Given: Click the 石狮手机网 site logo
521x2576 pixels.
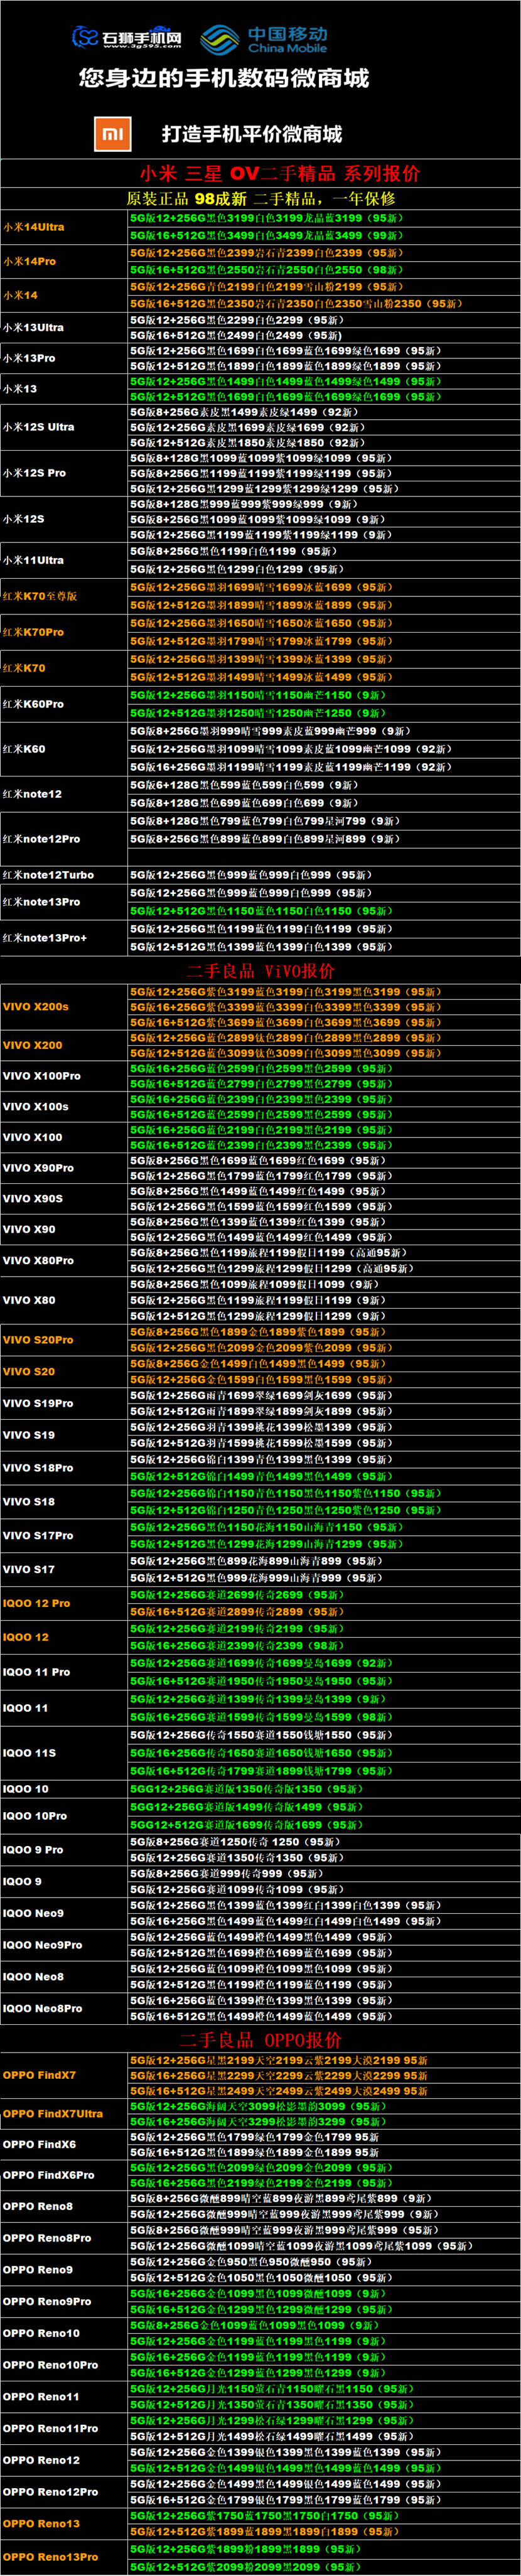Looking at the screenshot, I should [127, 38].
